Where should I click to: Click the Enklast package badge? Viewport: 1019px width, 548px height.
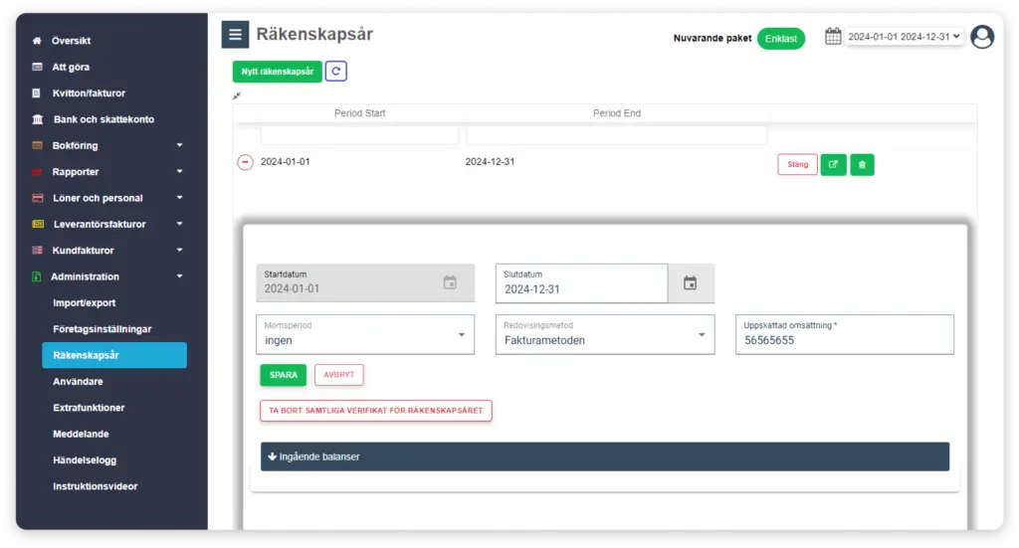780,39
